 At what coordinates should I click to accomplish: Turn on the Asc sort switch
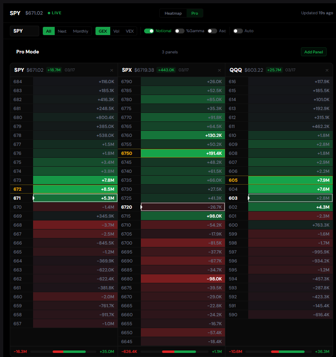click(x=212, y=31)
